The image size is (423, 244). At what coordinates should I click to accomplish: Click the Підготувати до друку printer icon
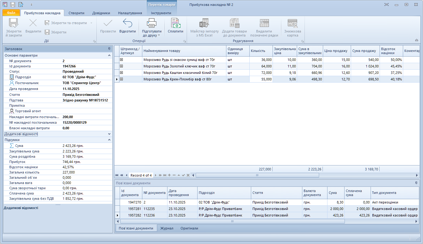coord(152,24)
